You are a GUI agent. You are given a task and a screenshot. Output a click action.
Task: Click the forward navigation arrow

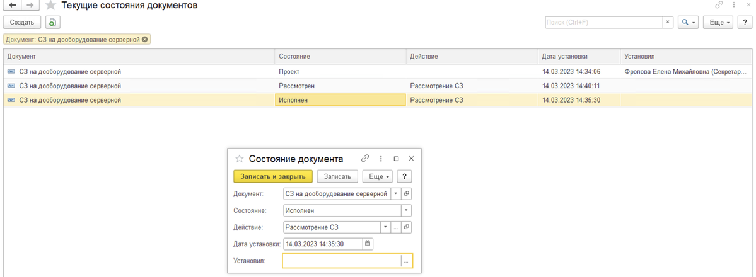tap(30, 6)
